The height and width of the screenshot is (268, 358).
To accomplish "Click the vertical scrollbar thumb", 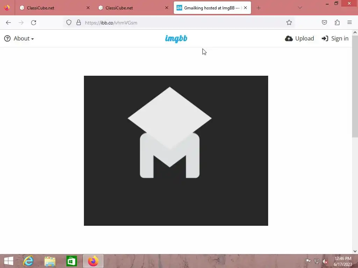I will tap(355, 87).
